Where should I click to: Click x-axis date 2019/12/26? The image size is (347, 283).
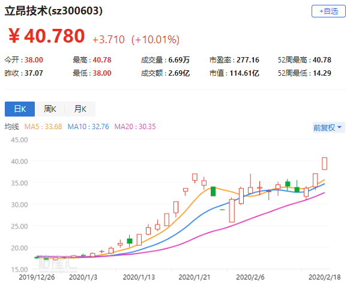[37, 277]
